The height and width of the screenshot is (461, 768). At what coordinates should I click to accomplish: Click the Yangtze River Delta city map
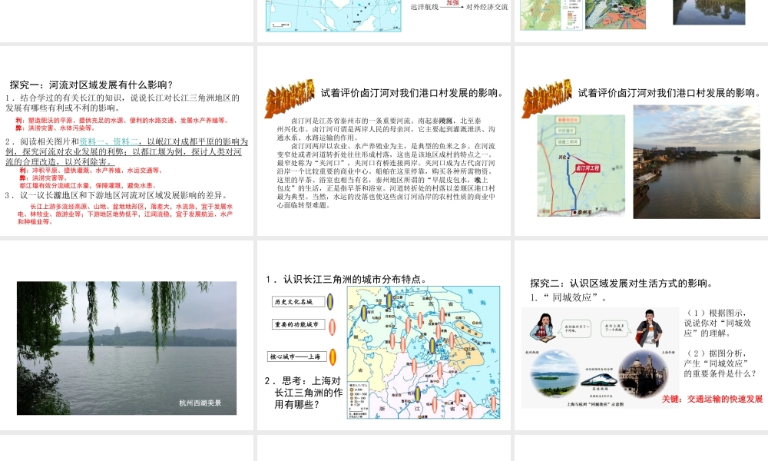(x=423, y=352)
